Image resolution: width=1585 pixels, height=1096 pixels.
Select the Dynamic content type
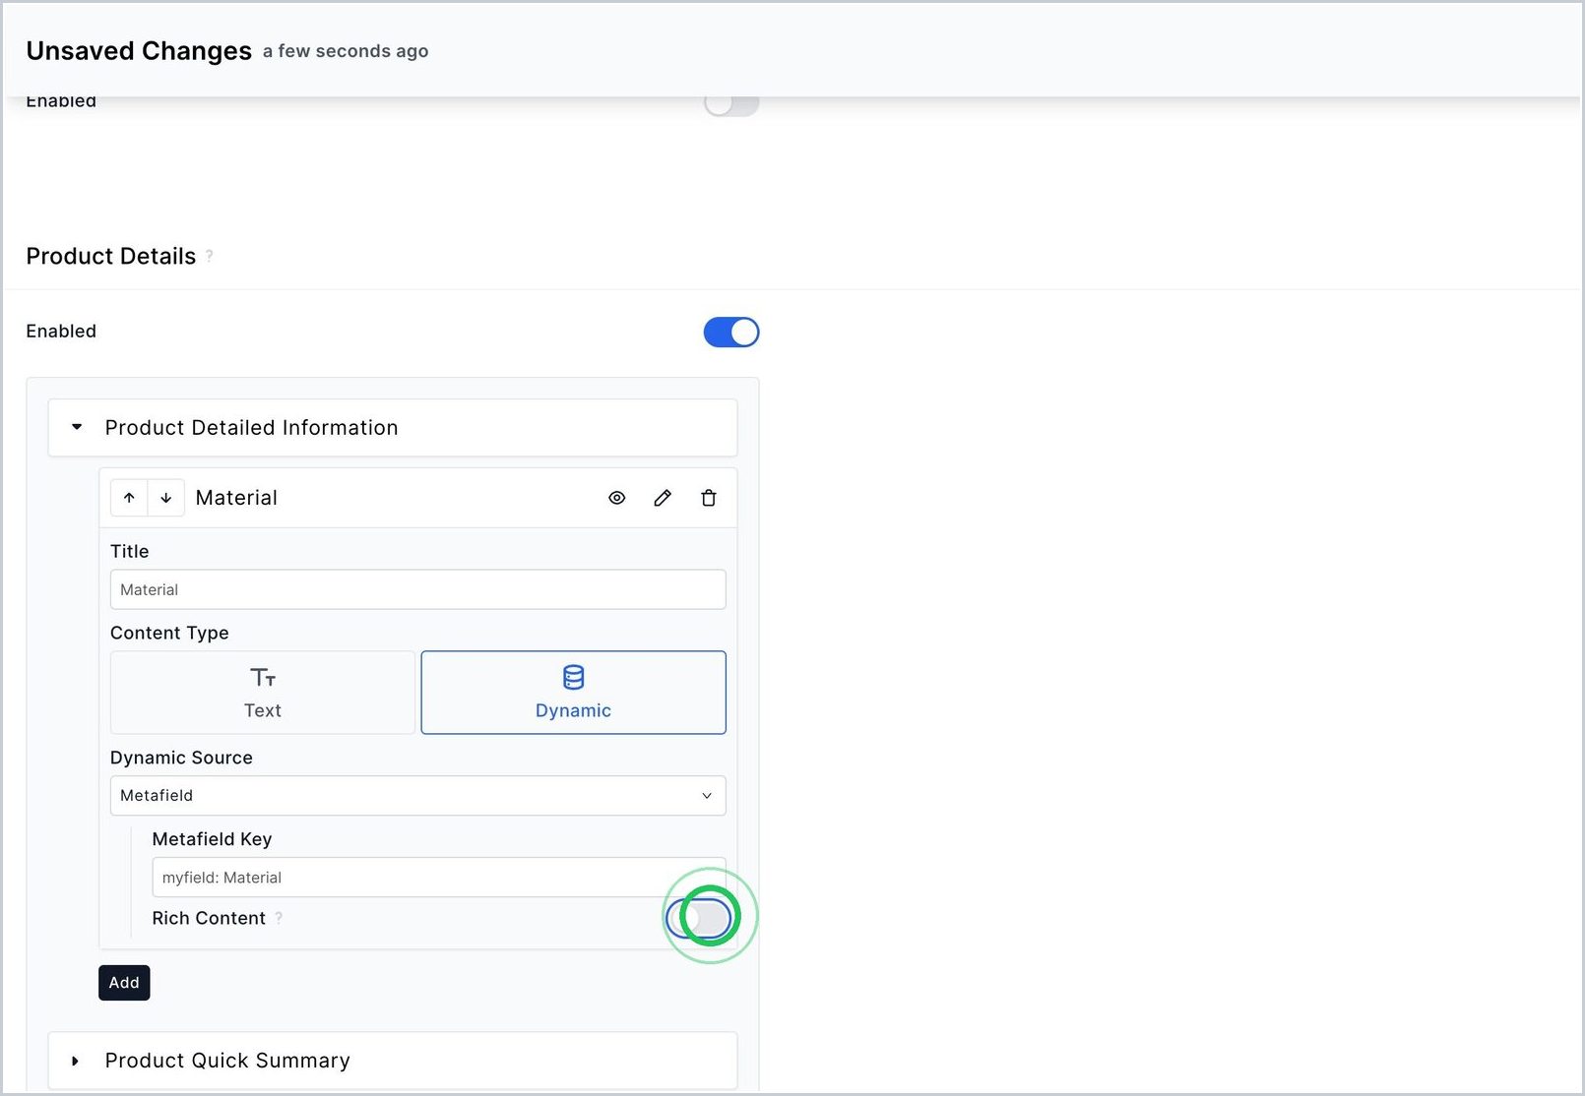[574, 693]
